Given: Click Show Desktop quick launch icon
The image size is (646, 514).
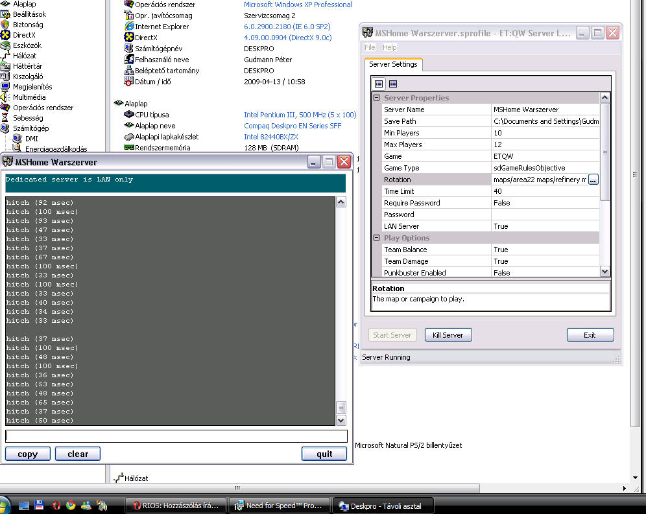Looking at the screenshot, I should pyautogui.click(x=24, y=506).
